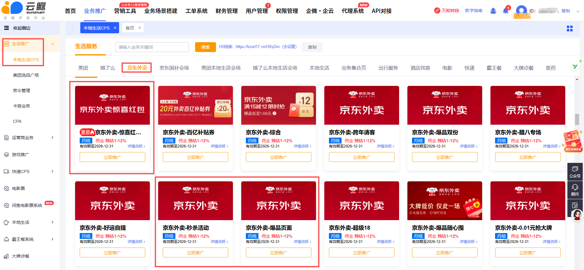Open the 顾问 headset icon
Image resolution: width=584 pixels, height=270 pixels.
(575, 190)
